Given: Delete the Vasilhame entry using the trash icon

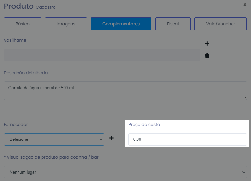Looking at the screenshot, I should pyautogui.click(x=207, y=56).
